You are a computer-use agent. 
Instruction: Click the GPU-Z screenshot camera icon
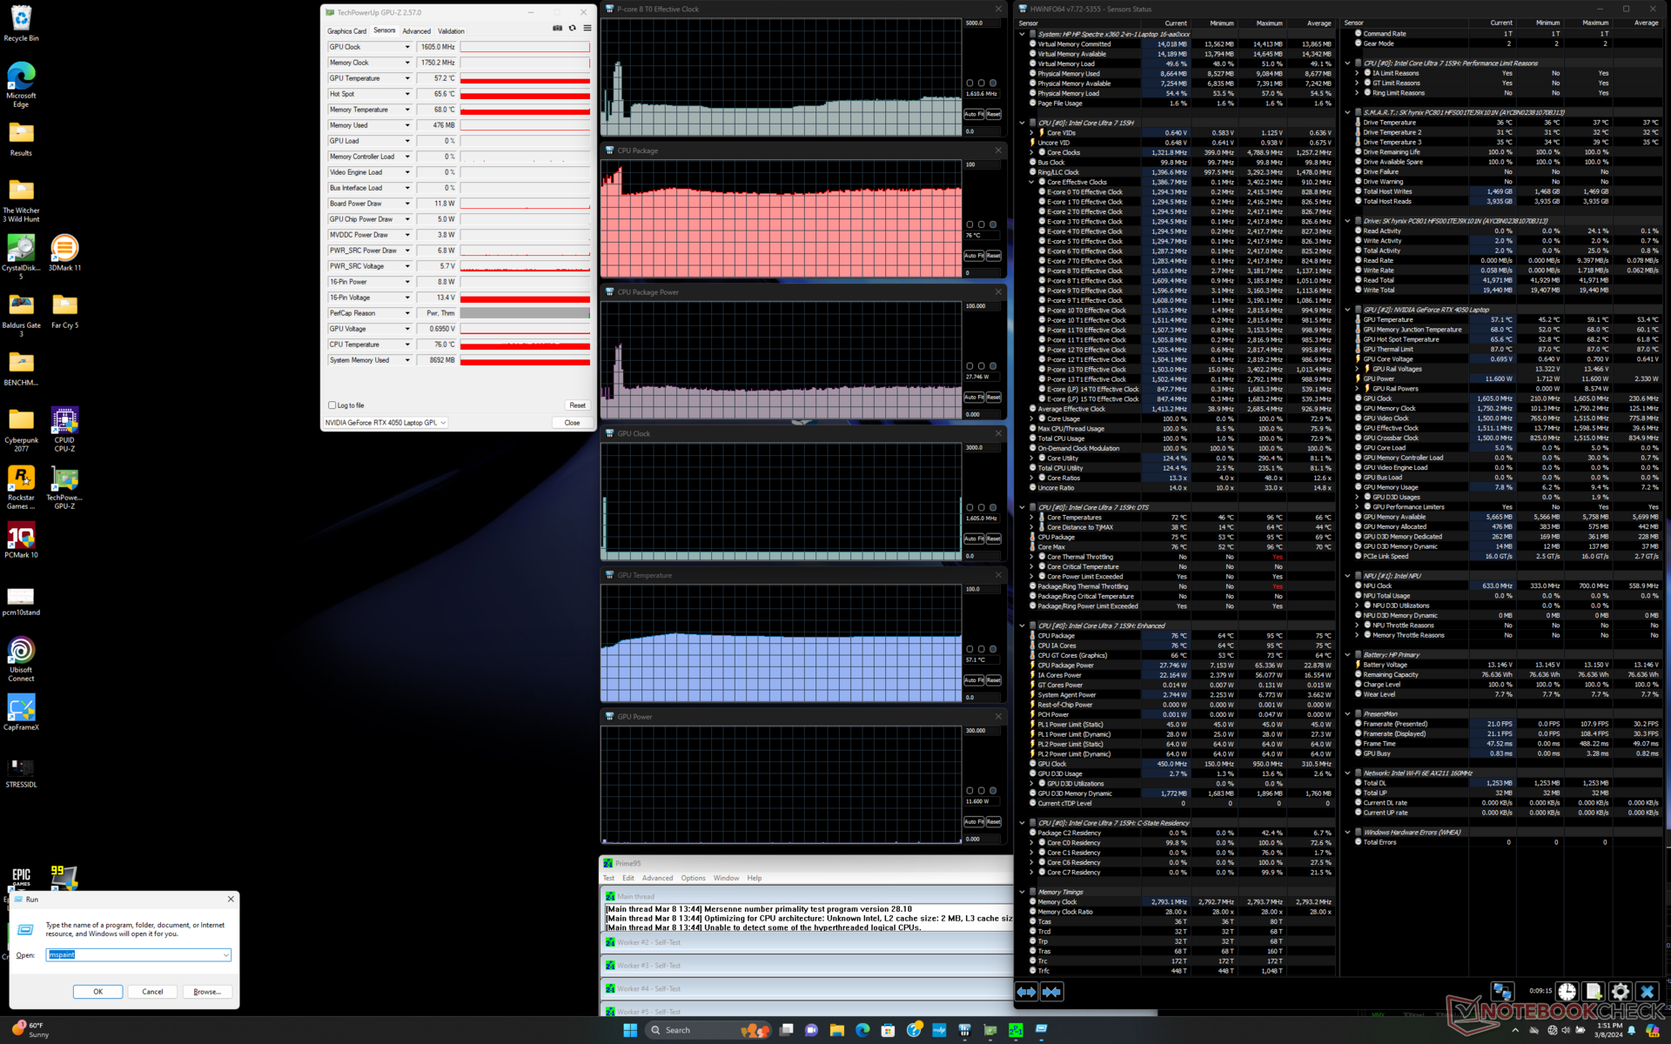(557, 29)
